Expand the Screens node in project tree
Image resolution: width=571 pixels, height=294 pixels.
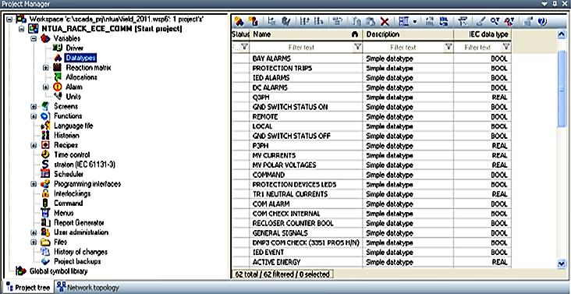click(34, 106)
